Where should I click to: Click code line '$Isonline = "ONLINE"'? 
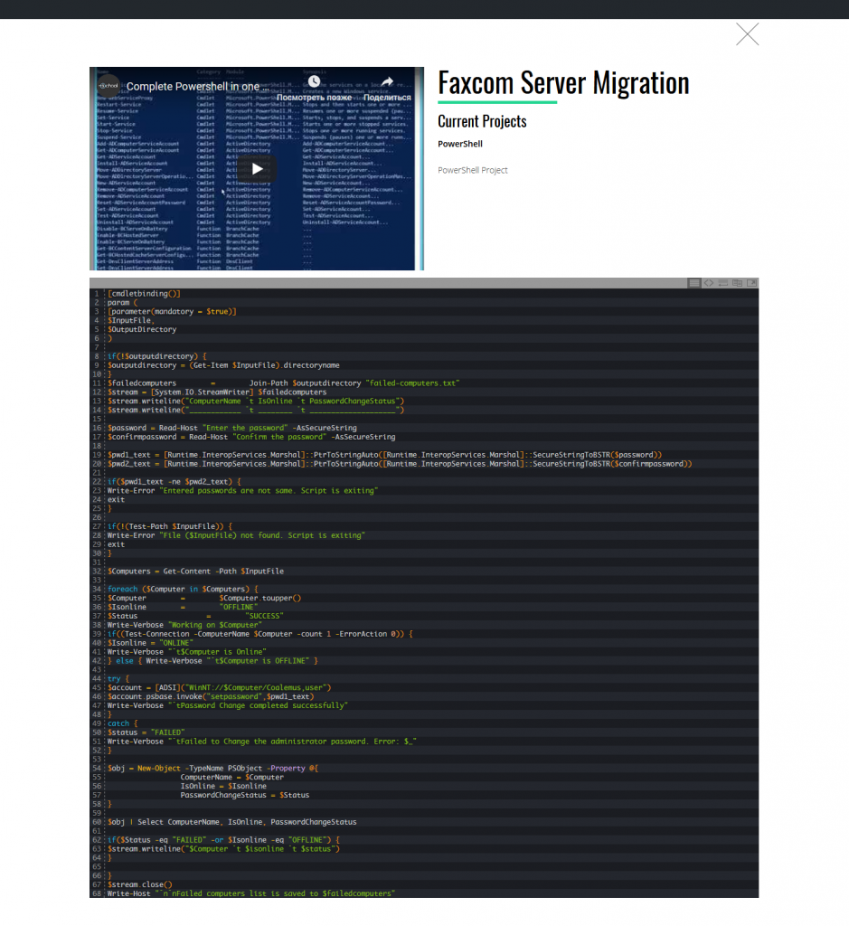(151, 643)
